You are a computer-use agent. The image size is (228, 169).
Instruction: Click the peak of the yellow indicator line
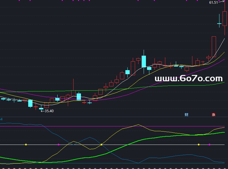click(138, 124)
